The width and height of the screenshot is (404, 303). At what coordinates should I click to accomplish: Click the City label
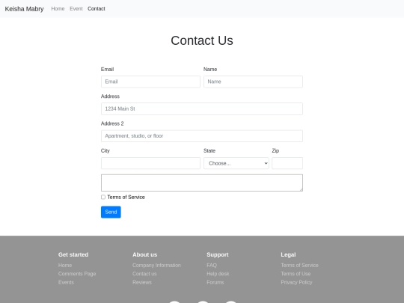(x=105, y=151)
